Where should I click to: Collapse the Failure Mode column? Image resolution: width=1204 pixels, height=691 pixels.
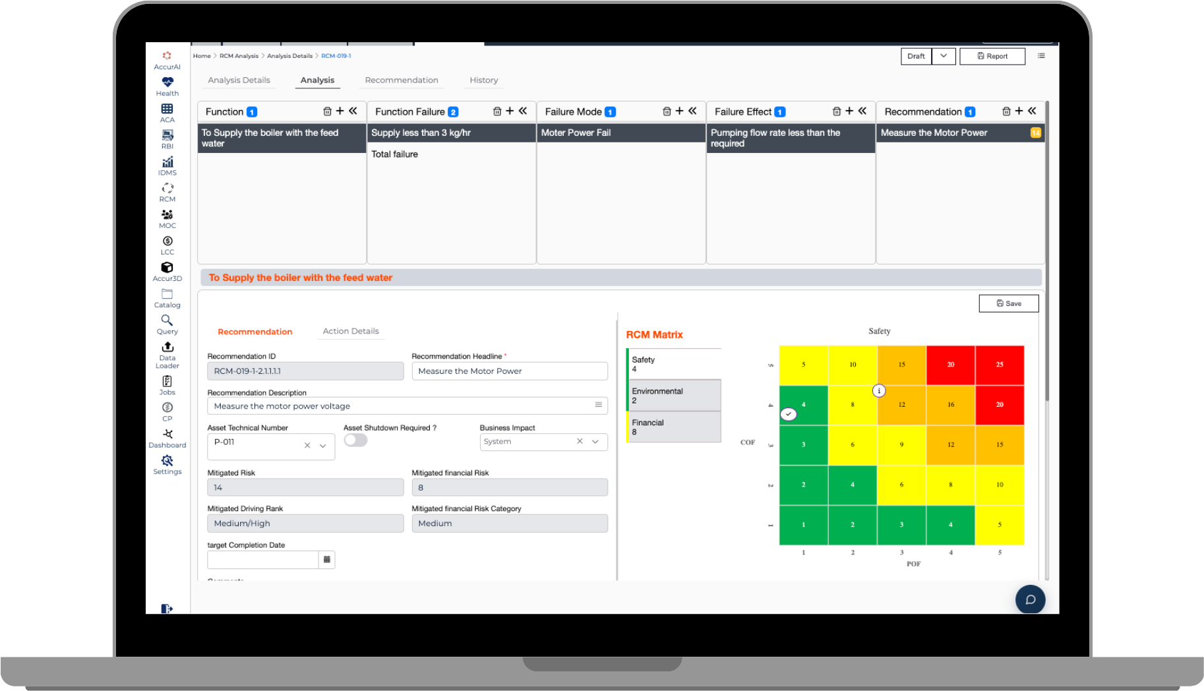(692, 111)
